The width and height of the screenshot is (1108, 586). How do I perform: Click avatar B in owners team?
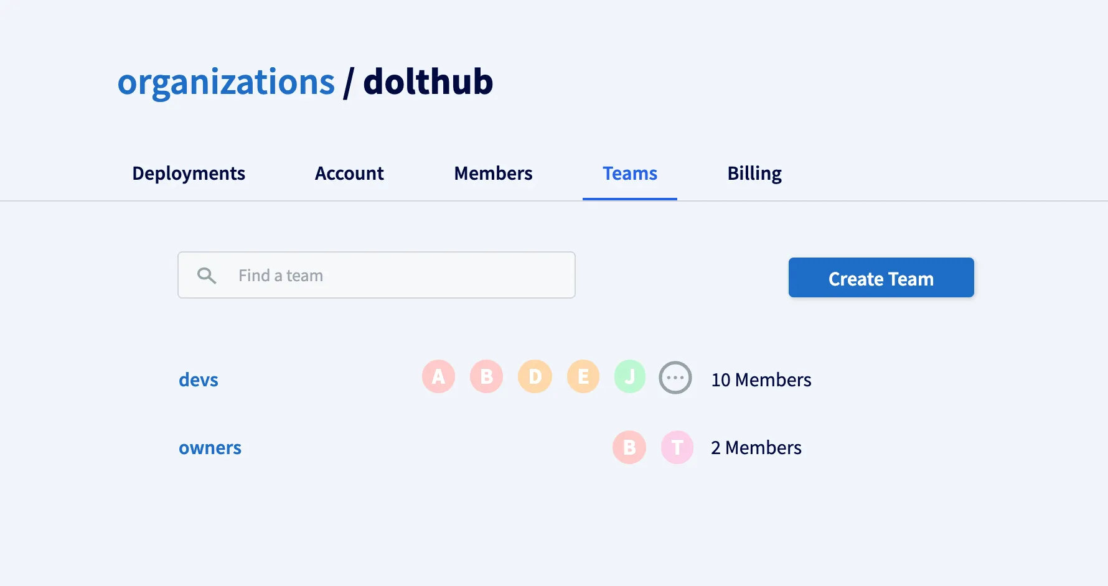click(x=629, y=447)
